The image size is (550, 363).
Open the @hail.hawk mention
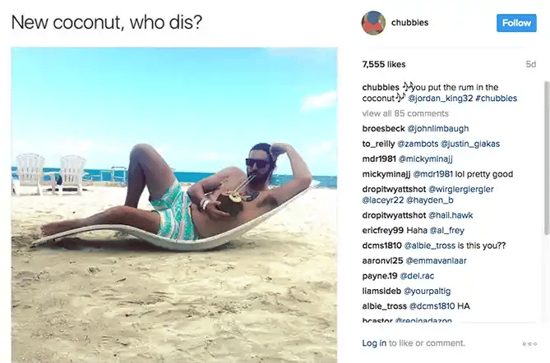click(x=451, y=215)
